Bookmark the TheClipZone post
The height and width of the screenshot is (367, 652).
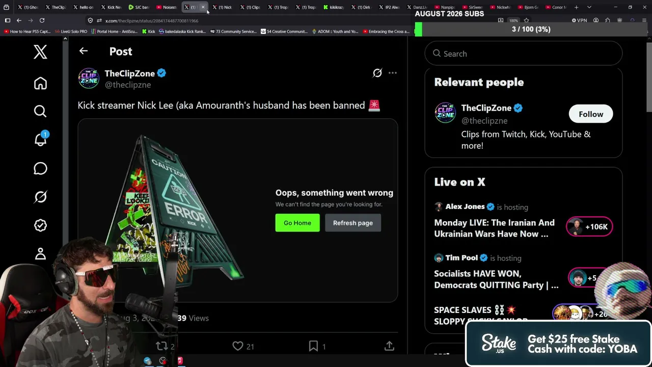tap(313, 346)
